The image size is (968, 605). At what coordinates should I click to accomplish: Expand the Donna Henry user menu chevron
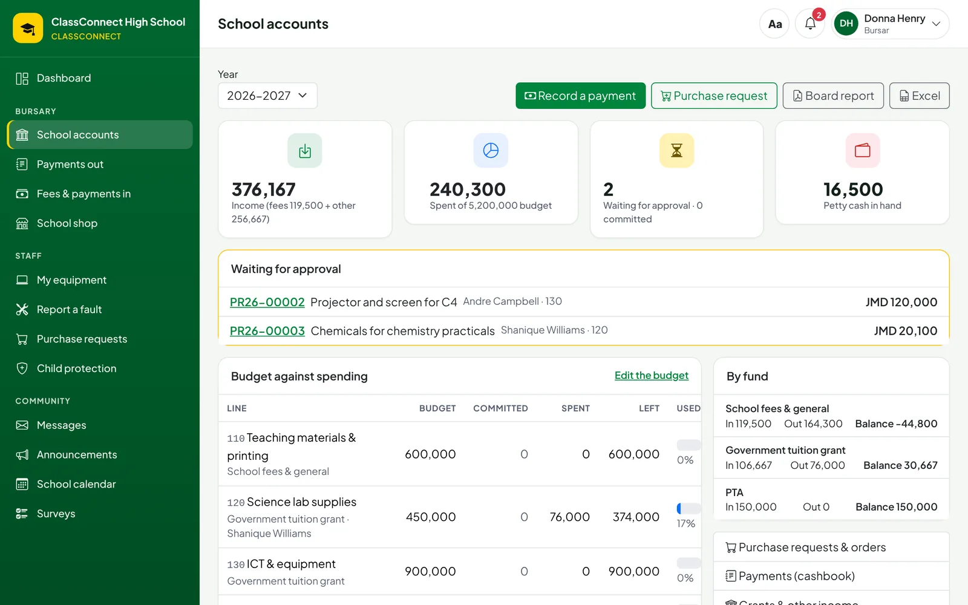pos(936,24)
